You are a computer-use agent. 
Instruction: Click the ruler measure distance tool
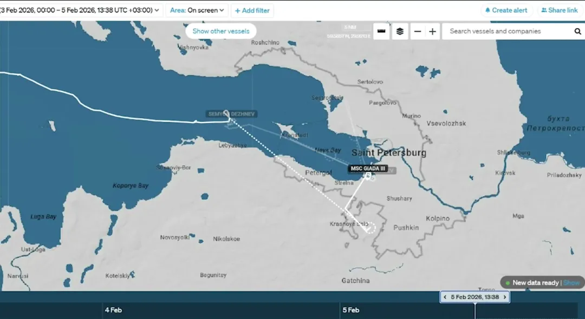click(x=381, y=31)
